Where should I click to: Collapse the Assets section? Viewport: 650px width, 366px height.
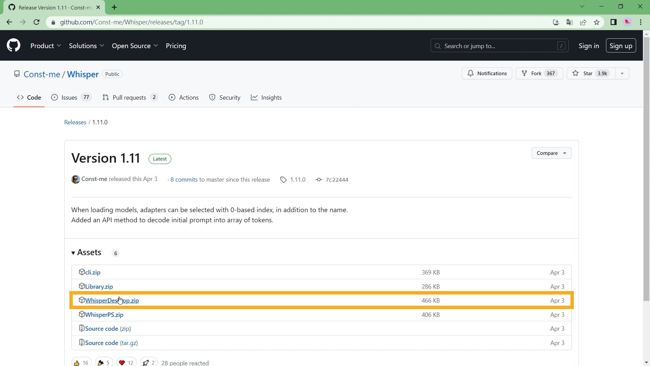click(x=86, y=252)
